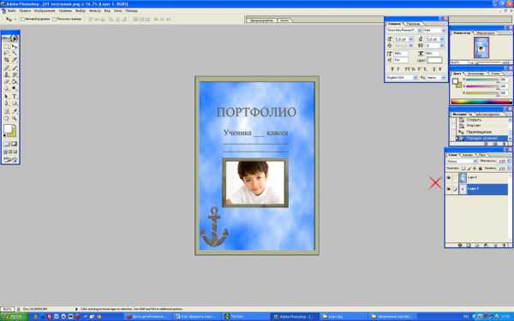
Task: Switch to the Paragraph tab
Action: (414, 24)
